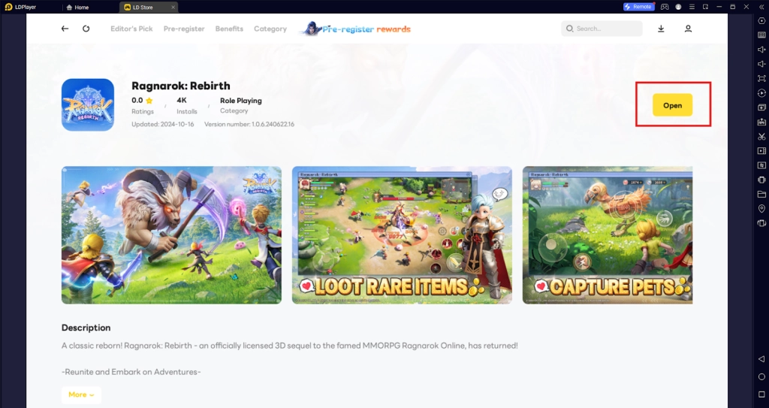
Task: Rotate screen using bottom sidebar icon
Action: 761,223
